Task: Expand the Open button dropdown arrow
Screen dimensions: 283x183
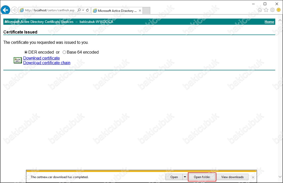Action: tap(185, 177)
